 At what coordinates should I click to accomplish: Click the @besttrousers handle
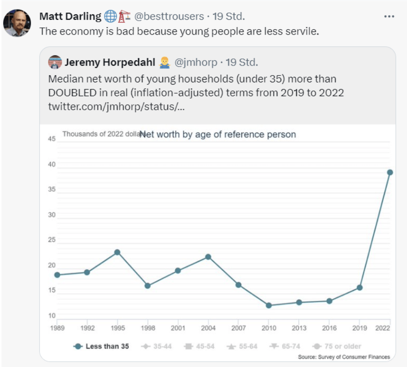[169, 17]
